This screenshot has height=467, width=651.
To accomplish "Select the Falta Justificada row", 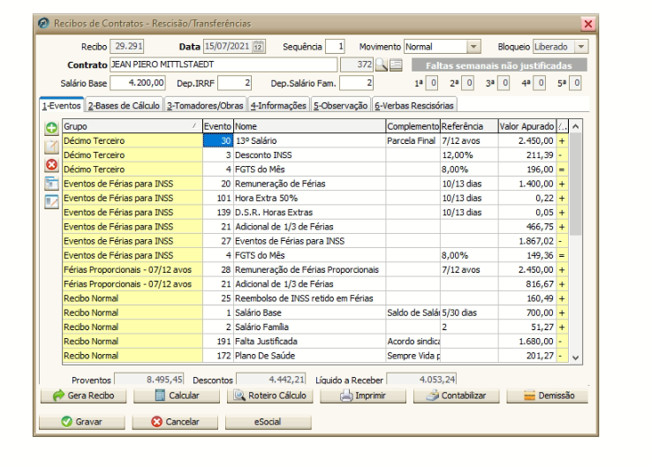I will [315, 342].
